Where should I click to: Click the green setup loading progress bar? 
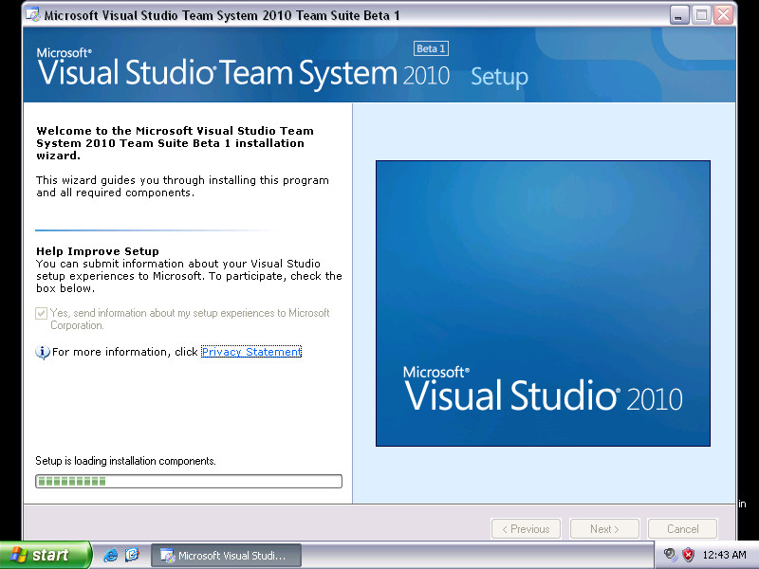tap(189, 482)
